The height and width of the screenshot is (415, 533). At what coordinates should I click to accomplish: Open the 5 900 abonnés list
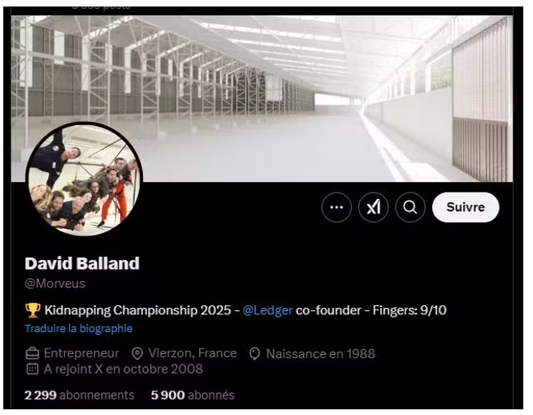point(193,395)
